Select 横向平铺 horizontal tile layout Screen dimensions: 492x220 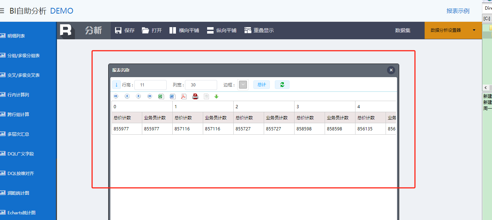tap(184, 30)
